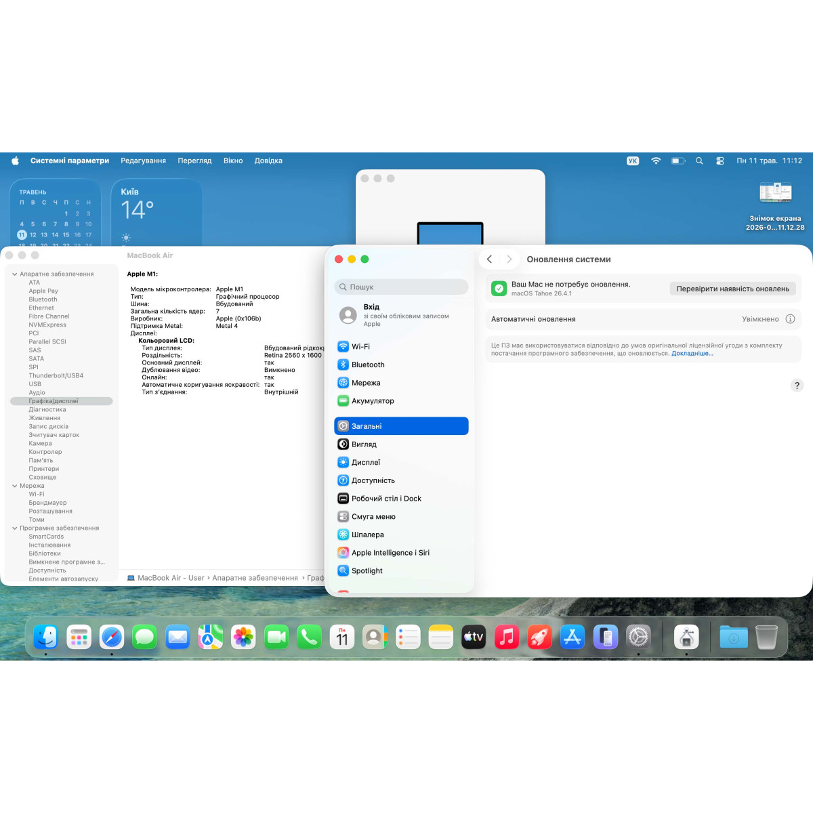Screen dimensions: 813x813
Task: Click battery status in menu bar
Action: pyautogui.click(x=678, y=161)
